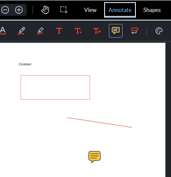Toggle the yellow sticky note comment tool
The width and height of the screenshot is (171, 177).
point(116,31)
